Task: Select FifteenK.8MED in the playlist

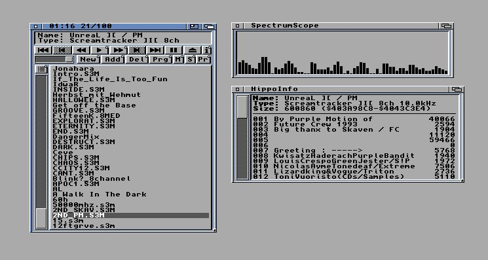Action: 131,116
